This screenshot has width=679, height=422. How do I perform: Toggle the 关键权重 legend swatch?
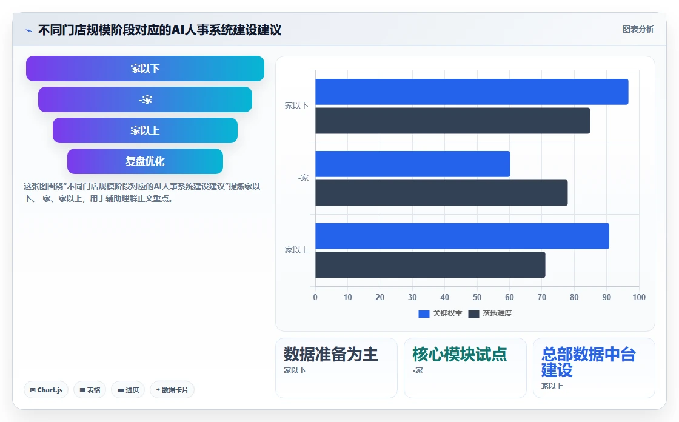click(424, 313)
